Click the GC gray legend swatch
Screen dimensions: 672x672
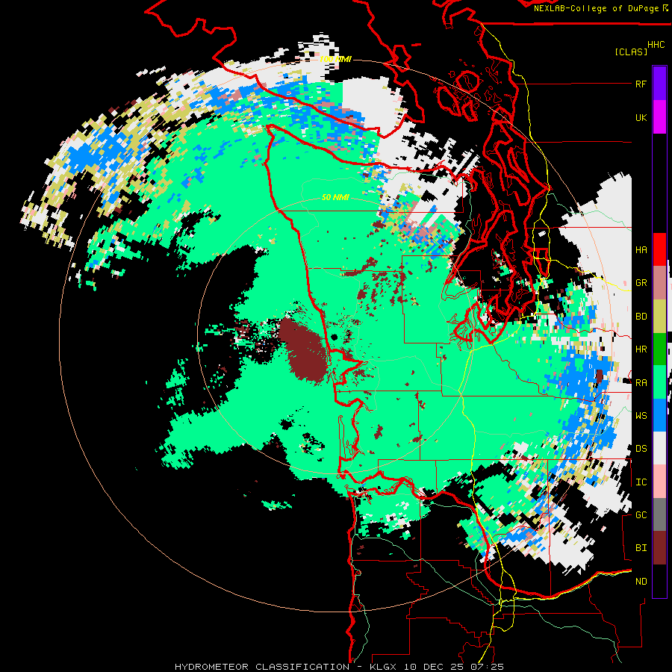[x=659, y=514]
